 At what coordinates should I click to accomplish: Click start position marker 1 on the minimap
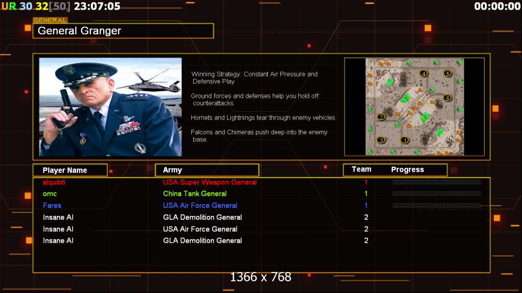405,140
